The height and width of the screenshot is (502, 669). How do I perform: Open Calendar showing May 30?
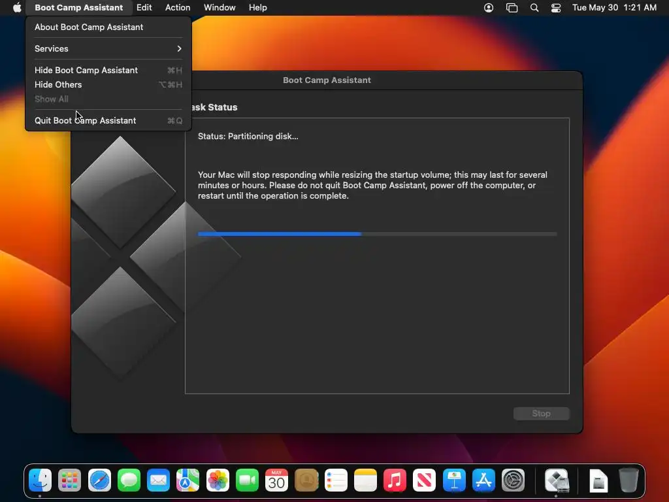(x=276, y=480)
